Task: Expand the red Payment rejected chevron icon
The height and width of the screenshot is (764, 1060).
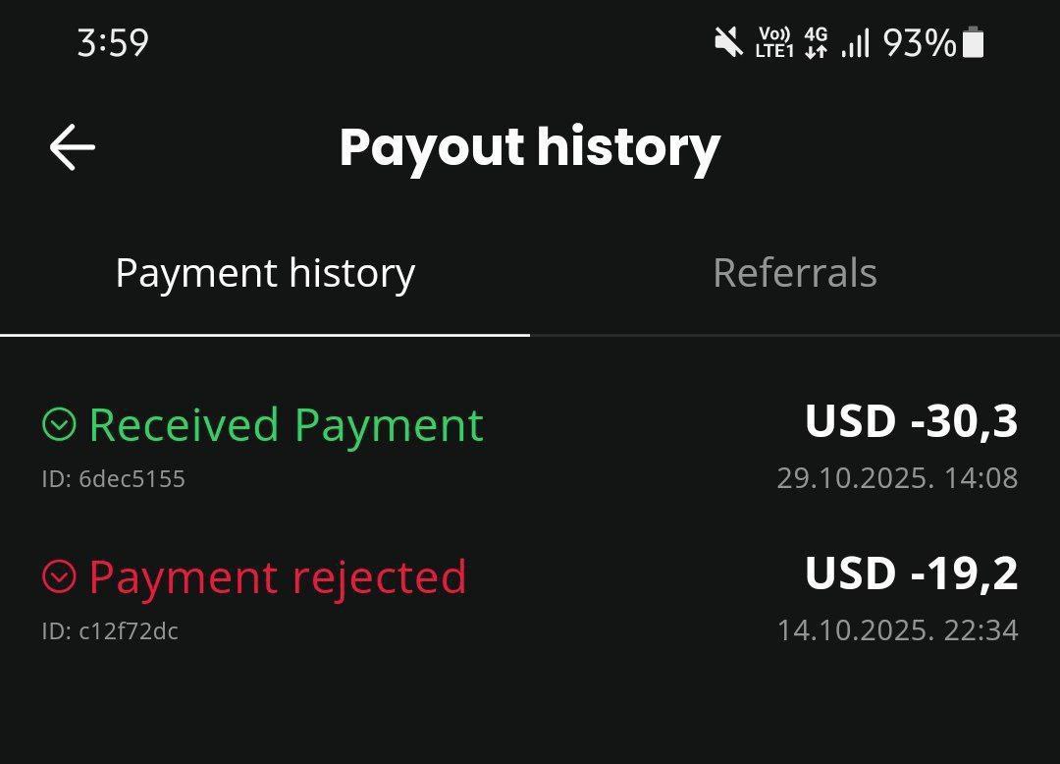Action: [59, 576]
